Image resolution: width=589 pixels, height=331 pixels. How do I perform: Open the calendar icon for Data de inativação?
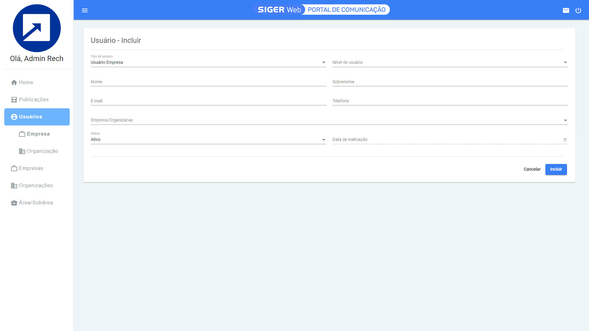565,140
